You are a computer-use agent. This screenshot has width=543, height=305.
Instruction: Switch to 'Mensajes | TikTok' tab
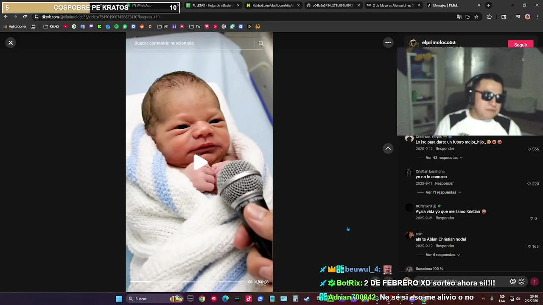pyautogui.click(x=453, y=6)
